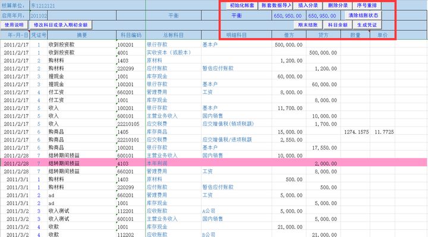Select account code cell 22210105

coord(131,124)
